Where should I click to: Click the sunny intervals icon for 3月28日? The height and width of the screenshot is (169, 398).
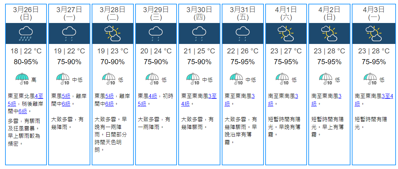(x=112, y=33)
